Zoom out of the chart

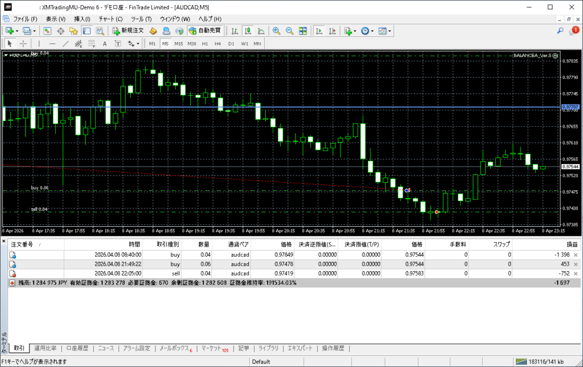[x=289, y=31]
